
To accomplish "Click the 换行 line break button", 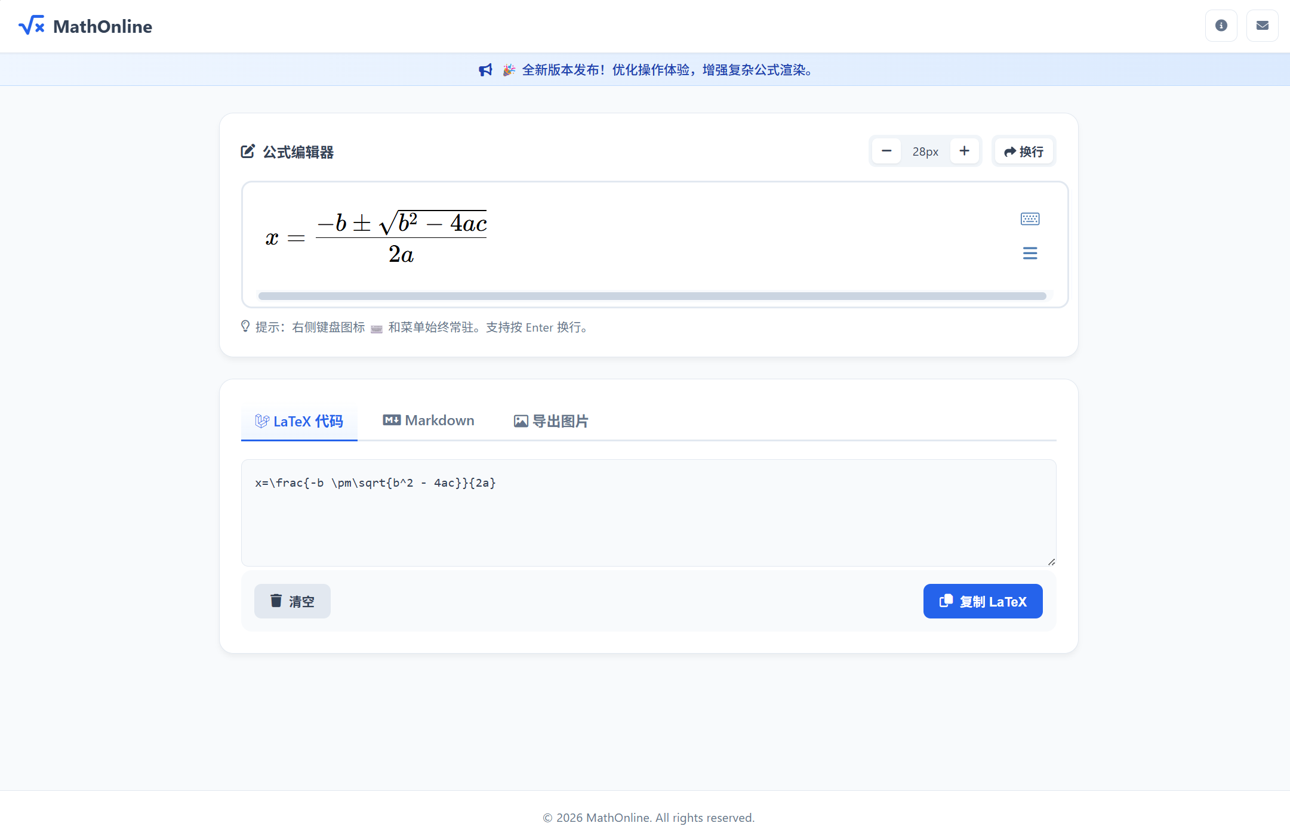I will tap(1023, 151).
